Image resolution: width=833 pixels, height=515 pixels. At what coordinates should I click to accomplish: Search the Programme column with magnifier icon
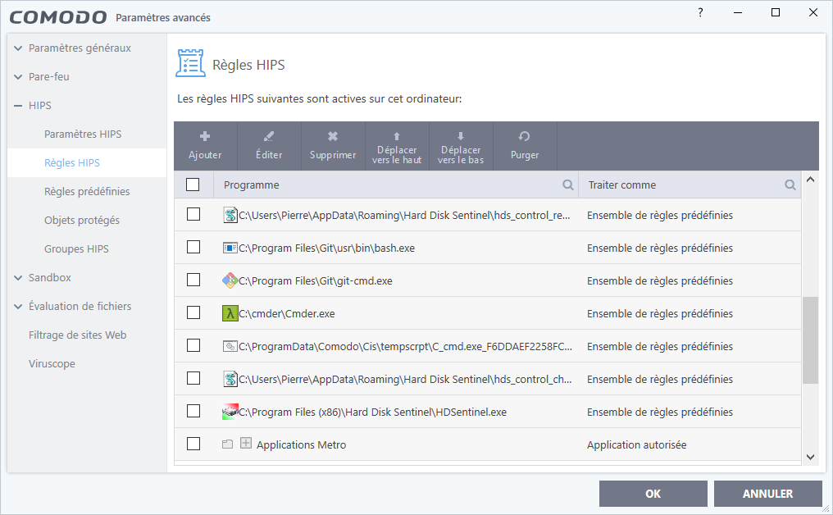[568, 185]
